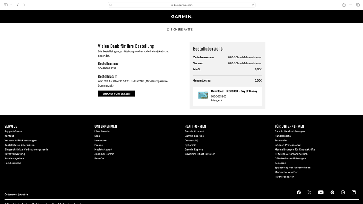Click the Safari share icon

tap(344, 5)
